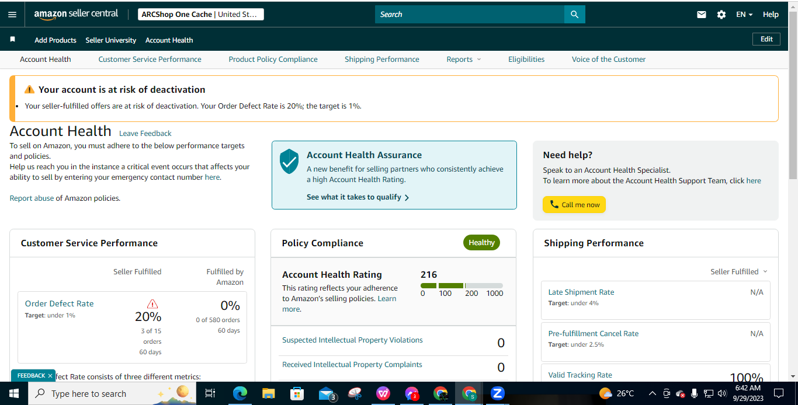Open Pre-fulfillment Cancel Rate link
Screen dimensions: 798x405
pyautogui.click(x=594, y=334)
